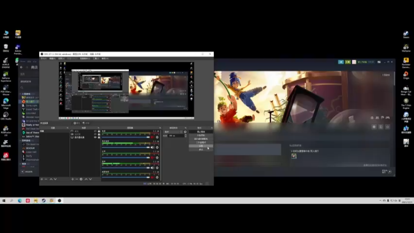
Task: Add a new scene with the plus icon in the Scenes panel
Action: click(42, 179)
